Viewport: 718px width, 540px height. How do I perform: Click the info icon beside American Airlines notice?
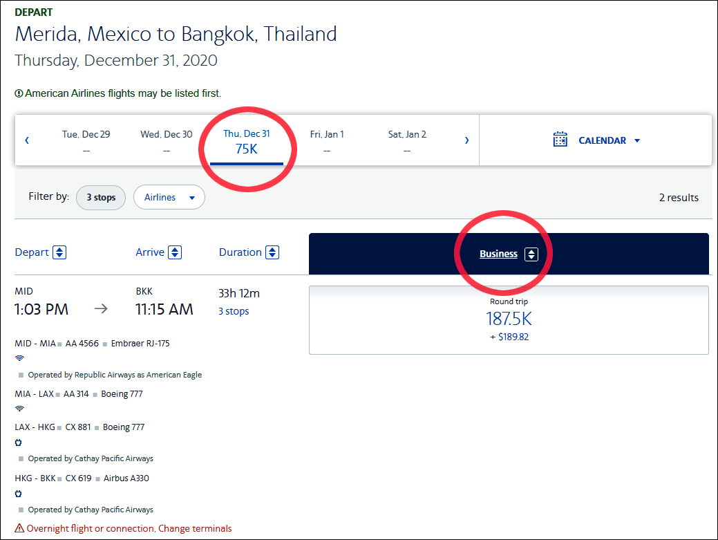[19, 93]
